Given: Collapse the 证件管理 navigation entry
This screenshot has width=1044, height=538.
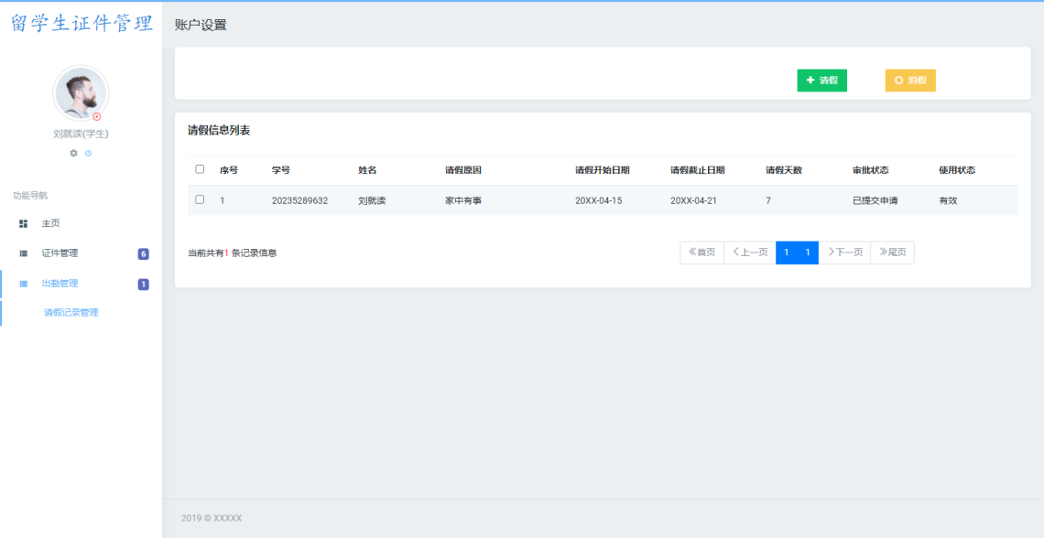Looking at the screenshot, I should click(55, 253).
